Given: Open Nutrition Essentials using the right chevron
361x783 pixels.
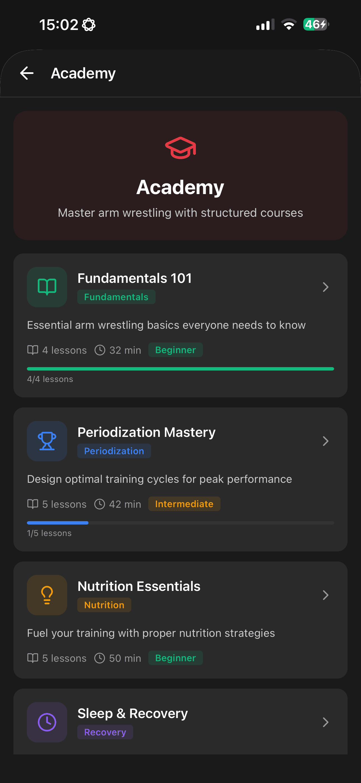Looking at the screenshot, I should (x=325, y=595).
